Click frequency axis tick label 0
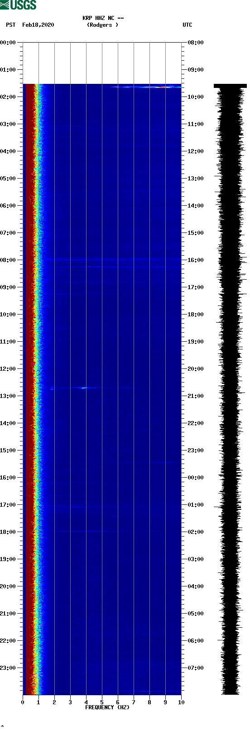Screen dimensions: 250x731 pos(23,702)
